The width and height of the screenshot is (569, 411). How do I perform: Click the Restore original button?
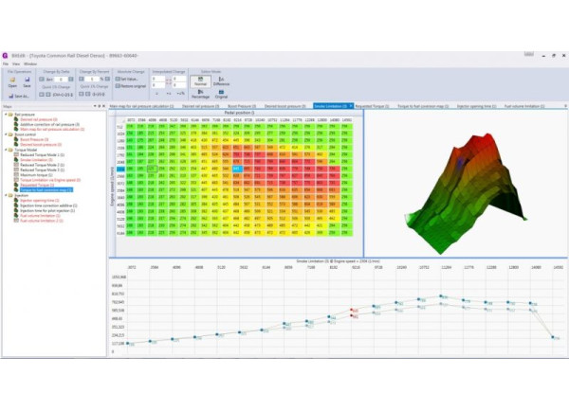click(134, 86)
